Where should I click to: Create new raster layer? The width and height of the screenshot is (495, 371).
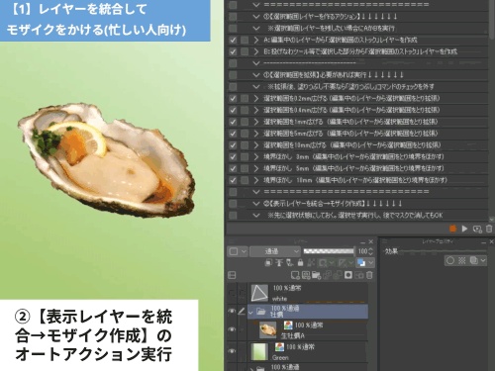click(295, 275)
